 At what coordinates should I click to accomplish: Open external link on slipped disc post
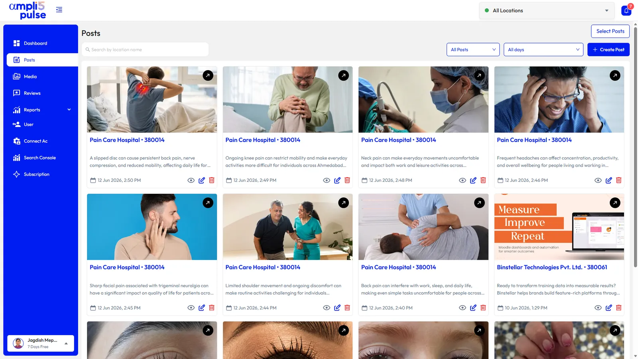click(x=208, y=75)
